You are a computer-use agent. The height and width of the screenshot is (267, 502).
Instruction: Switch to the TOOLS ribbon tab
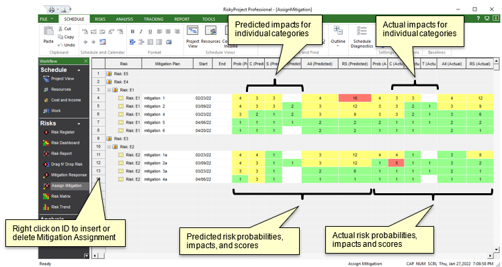point(209,19)
